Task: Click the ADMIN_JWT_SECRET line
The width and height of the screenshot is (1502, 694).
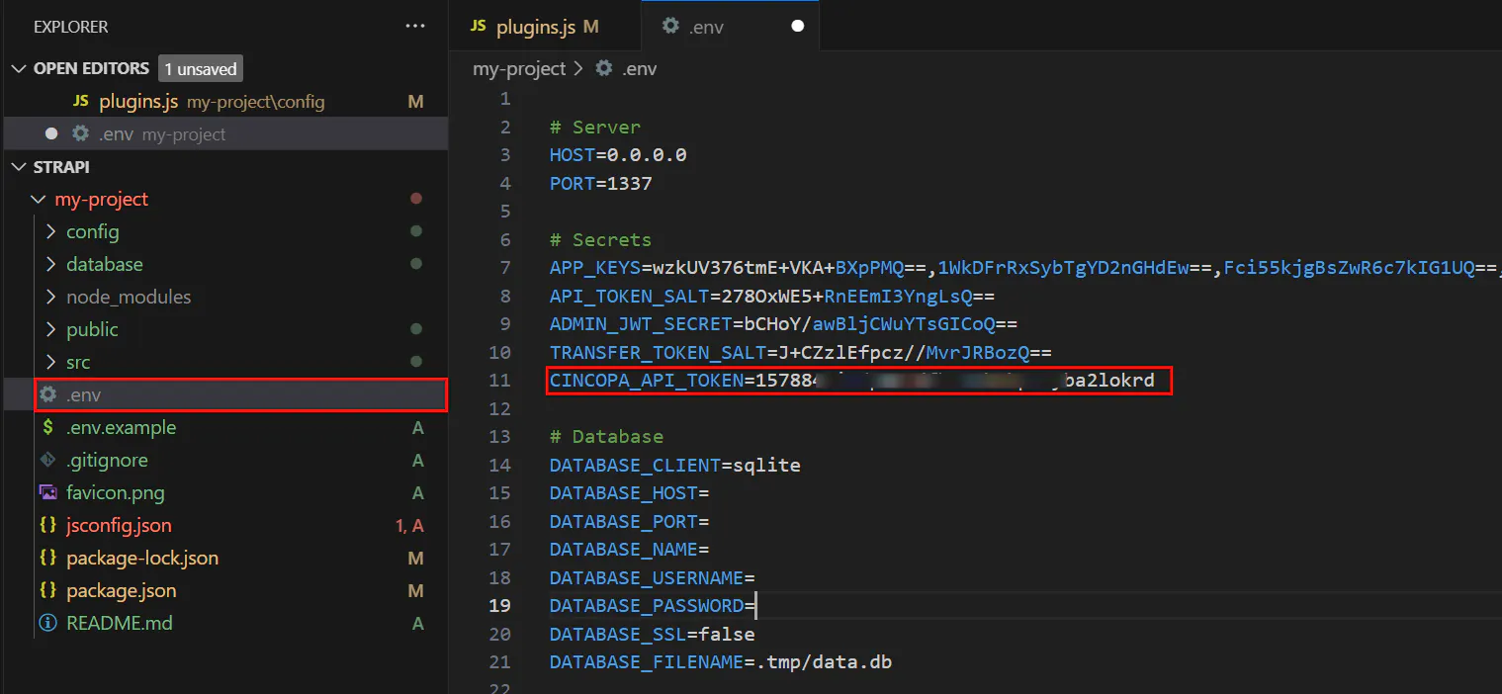Action: click(784, 324)
